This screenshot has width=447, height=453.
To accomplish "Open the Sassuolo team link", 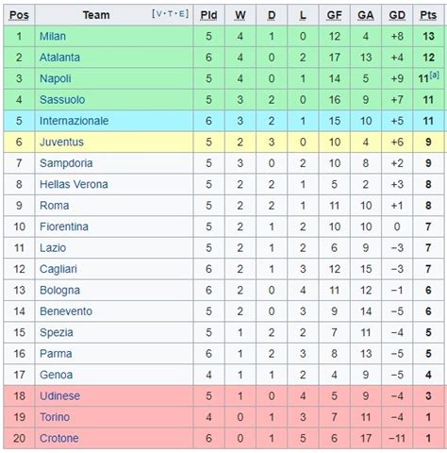I will (x=62, y=100).
